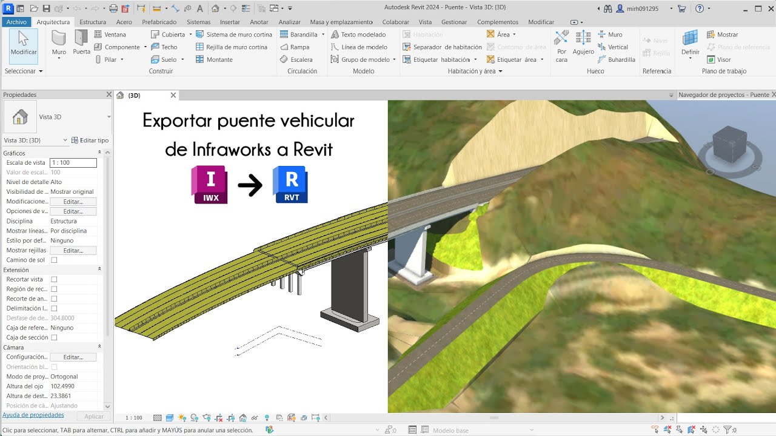Click Mostrar work plane
This screenshot has height=436, width=776.
click(x=723, y=35)
